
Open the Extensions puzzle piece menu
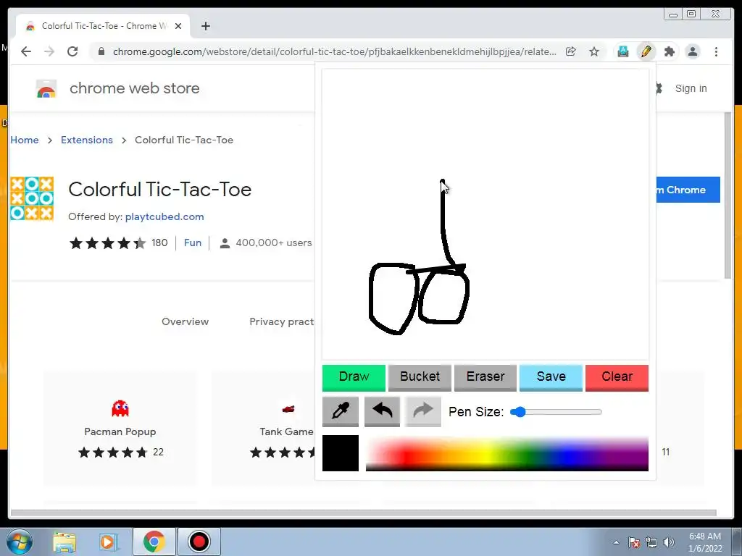click(669, 51)
